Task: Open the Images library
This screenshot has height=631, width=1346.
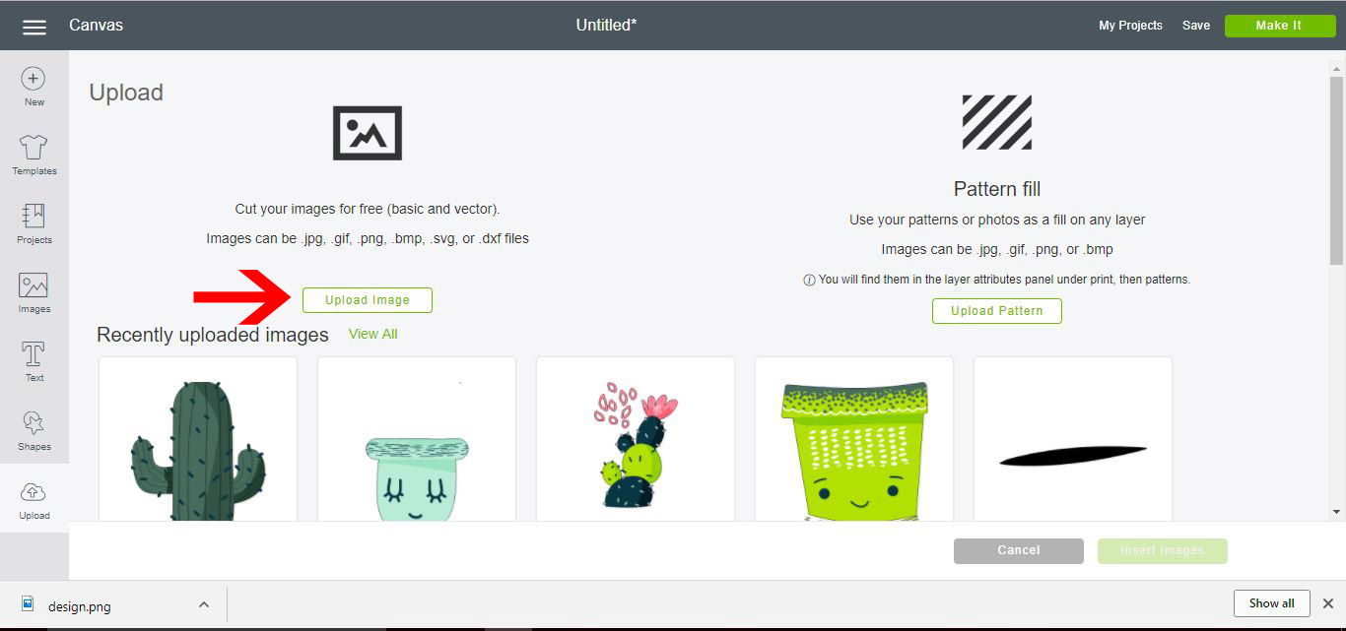Action: pos(34,293)
